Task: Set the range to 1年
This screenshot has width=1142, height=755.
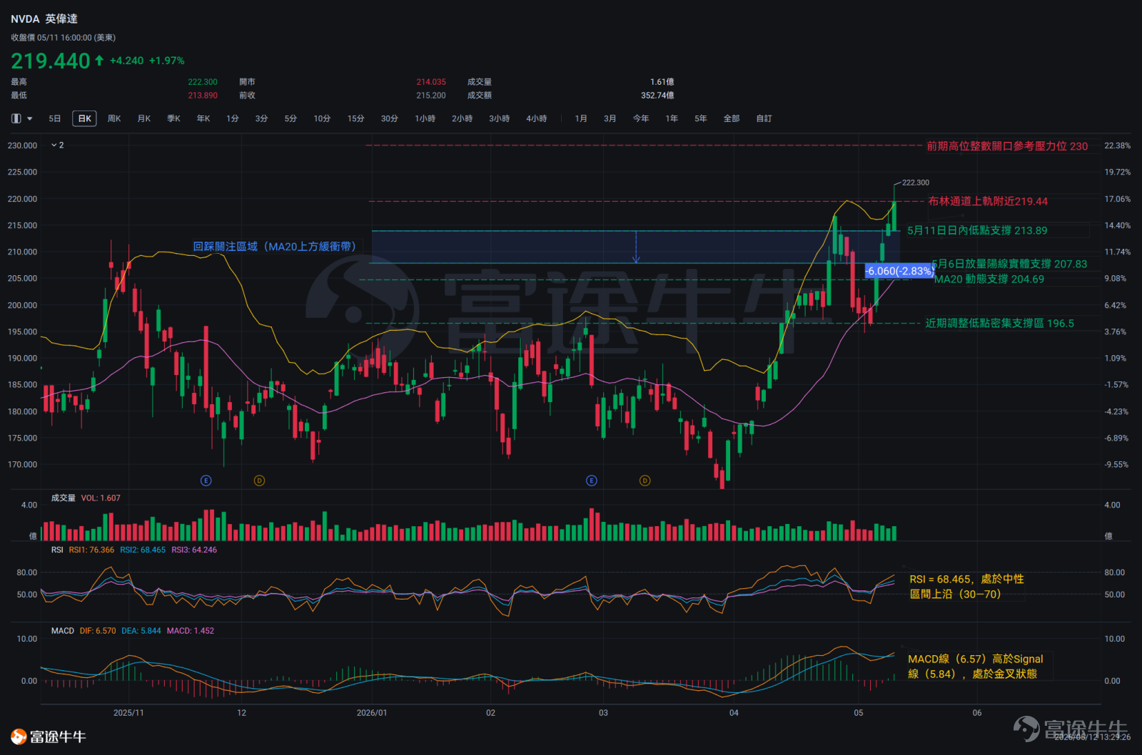Action: click(672, 118)
